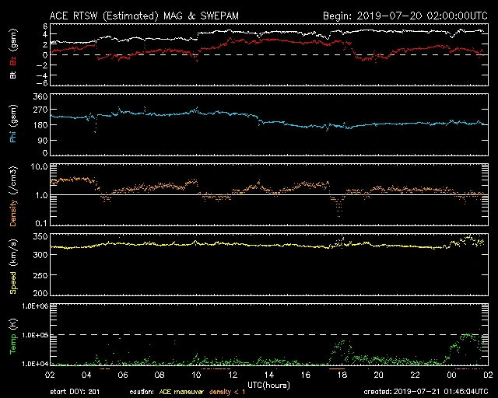Click the 'start DOY: 201' footer text

pyautogui.click(x=75, y=391)
